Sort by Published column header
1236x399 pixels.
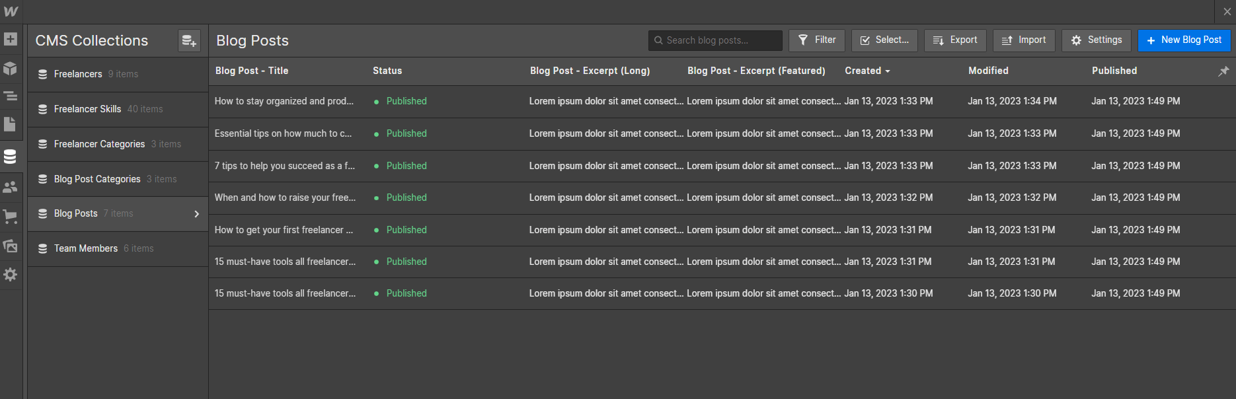click(1114, 71)
